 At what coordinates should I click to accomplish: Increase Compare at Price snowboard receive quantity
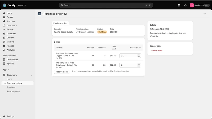pos(139,64)
